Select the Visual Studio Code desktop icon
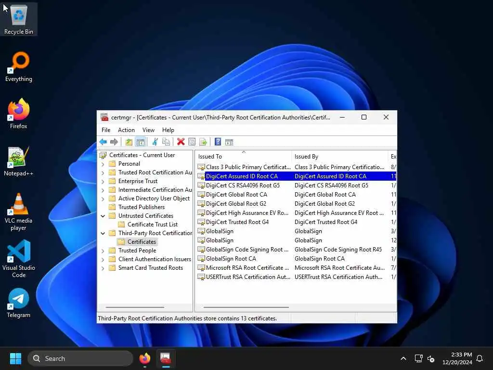Image resolution: width=493 pixels, height=370 pixels. click(19, 259)
